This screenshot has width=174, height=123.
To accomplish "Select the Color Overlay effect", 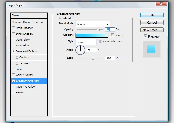I will tap(24, 75).
